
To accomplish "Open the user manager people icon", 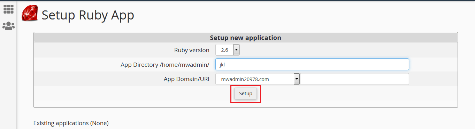I will tap(8, 26).
